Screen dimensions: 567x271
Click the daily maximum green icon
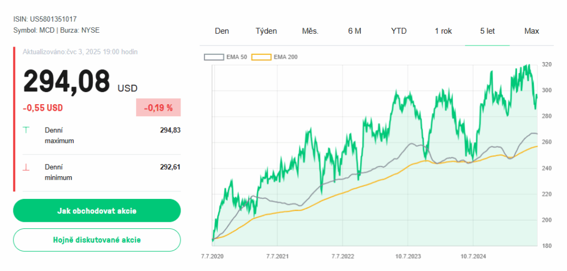tap(26, 130)
